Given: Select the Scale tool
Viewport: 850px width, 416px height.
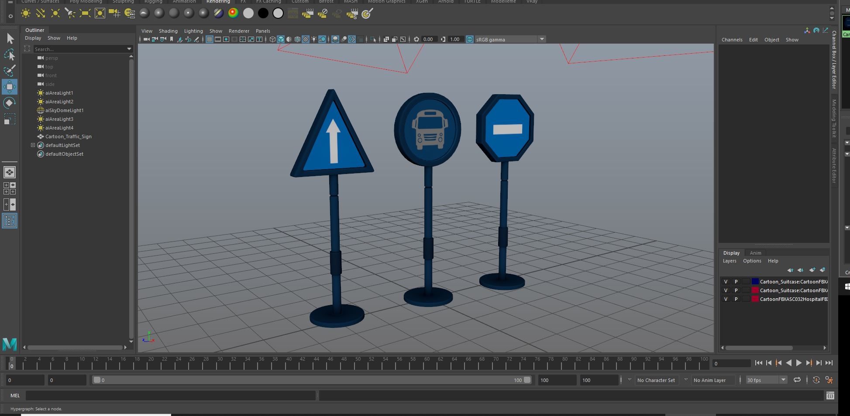Looking at the screenshot, I should coord(10,119).
